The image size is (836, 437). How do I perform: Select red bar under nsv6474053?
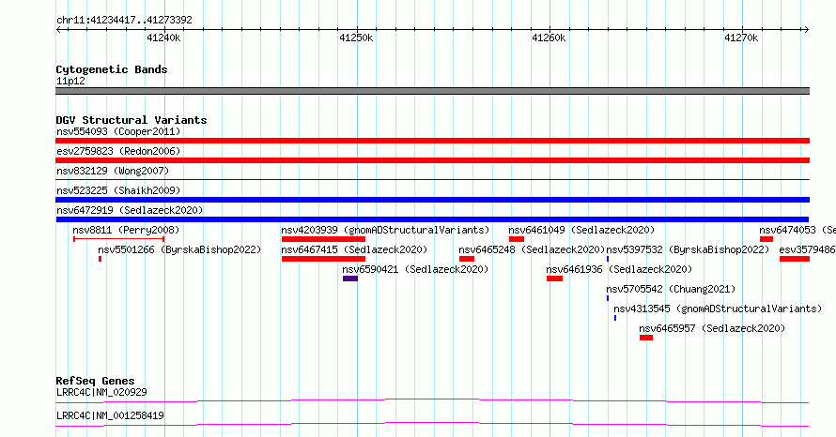pos(766,239)
